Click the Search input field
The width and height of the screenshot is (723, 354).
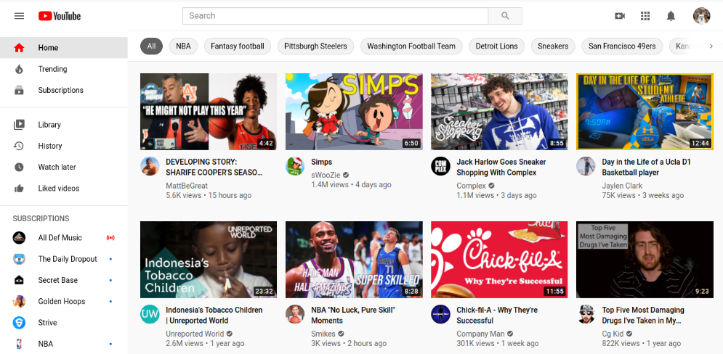pos(335,16)
